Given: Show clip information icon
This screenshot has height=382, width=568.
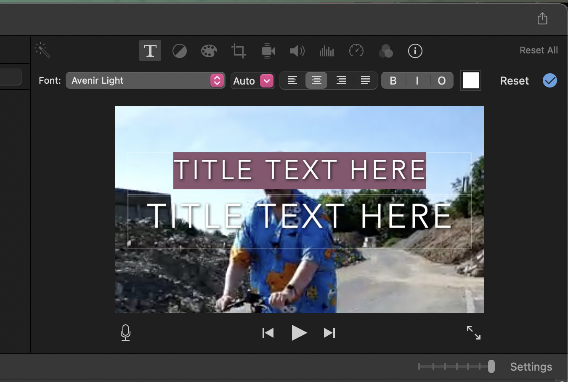Looking at the screenshot, I should click(x=415, y=51).
